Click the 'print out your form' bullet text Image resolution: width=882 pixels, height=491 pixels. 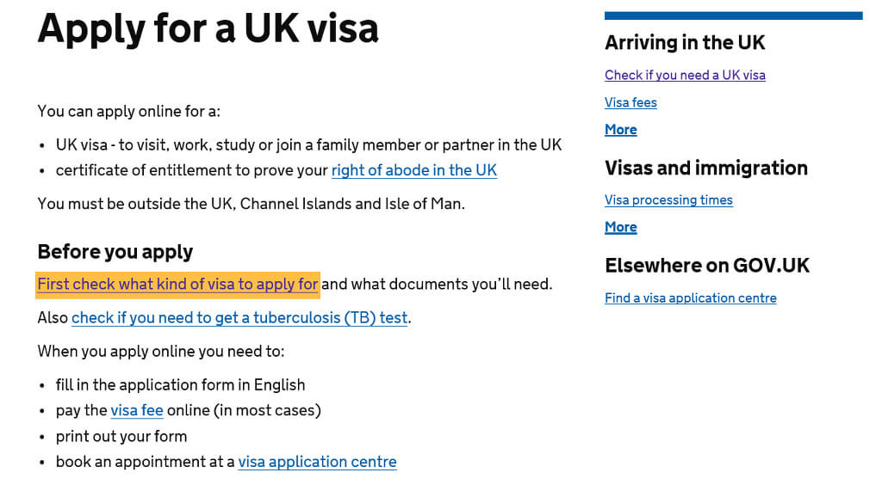click(121, 437)
